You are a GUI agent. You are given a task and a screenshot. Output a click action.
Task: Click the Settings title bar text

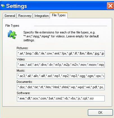17,6
